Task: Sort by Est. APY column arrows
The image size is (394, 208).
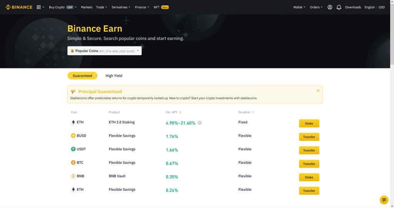Action: pos(180,112)
